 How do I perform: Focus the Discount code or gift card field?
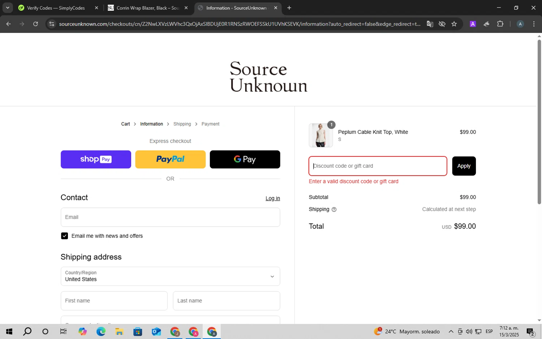(378, 166)
